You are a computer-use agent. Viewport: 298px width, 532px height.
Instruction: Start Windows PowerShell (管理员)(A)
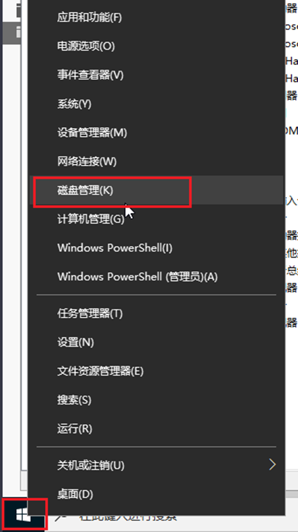(x=156, y=277)
